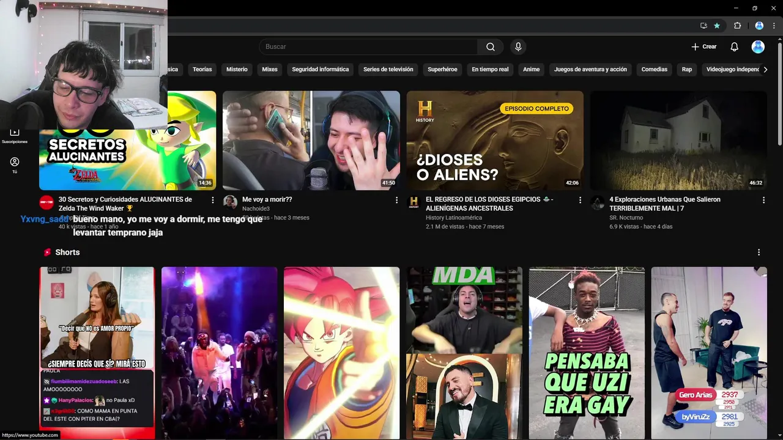Open the Dioses o Aliens thumbnail
The image size is (783, 440).
(x=495, y=141)
